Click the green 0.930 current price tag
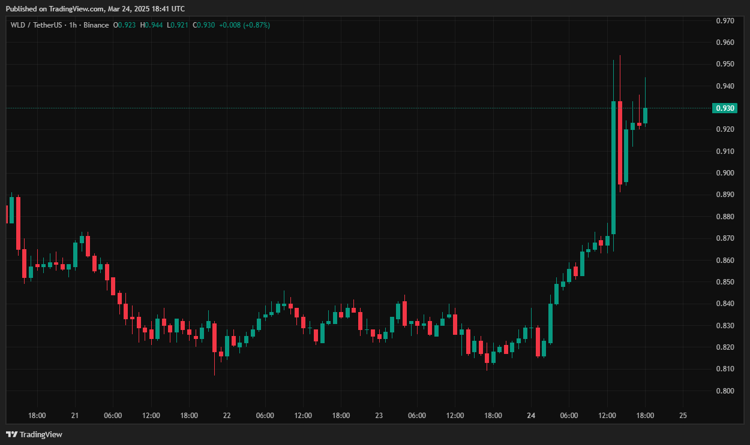 725,108
